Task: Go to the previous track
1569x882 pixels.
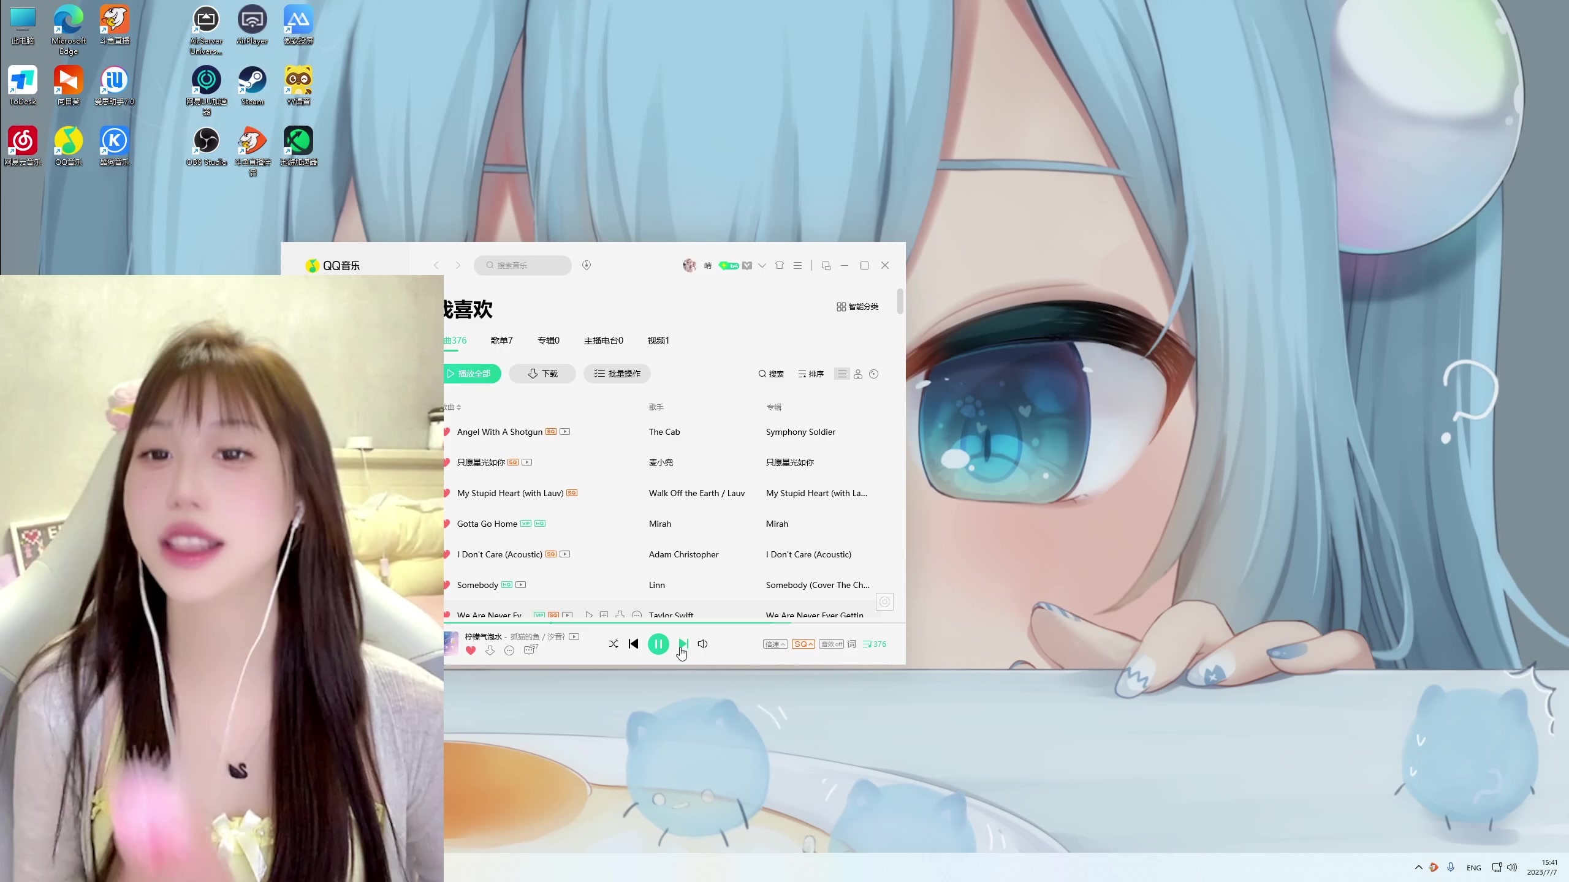Action: (634, 644)
